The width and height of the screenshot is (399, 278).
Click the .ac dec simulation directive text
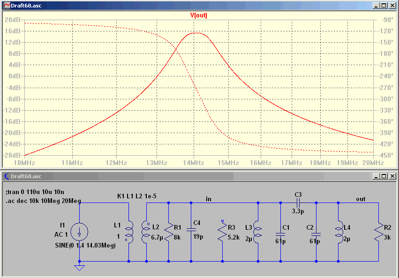pyautogui.click(x=43, y=201)
